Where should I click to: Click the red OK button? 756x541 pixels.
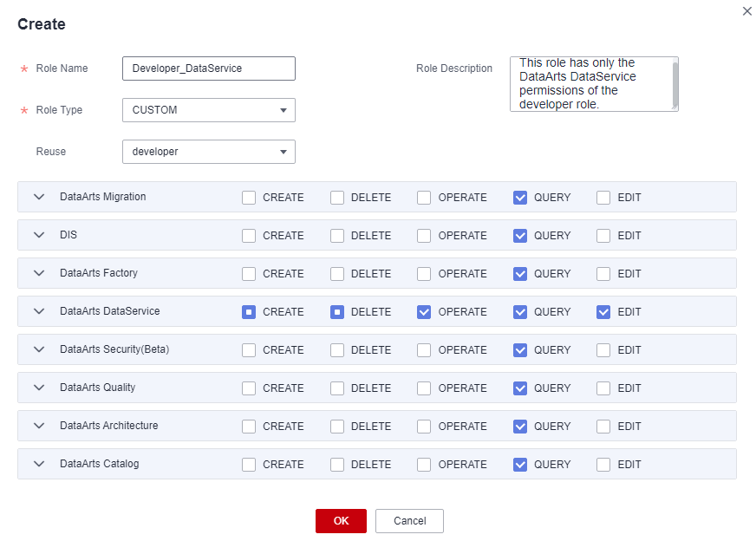[x=341, y=520]
